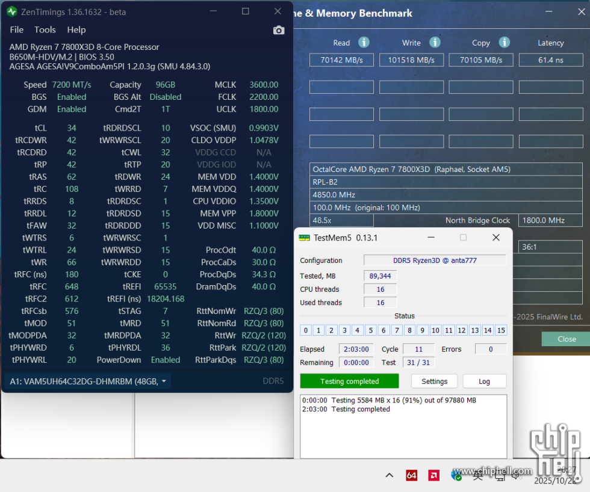Click the Write info icon
This screenshot has width=590, height=492.
[435, 42]
